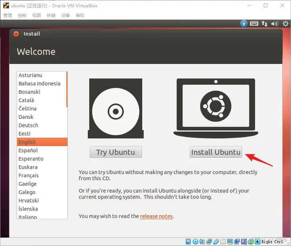This screenshot has width=291, height=246.
Task: Click the Install Ubuntu button
Action: (x=216, y=152)
